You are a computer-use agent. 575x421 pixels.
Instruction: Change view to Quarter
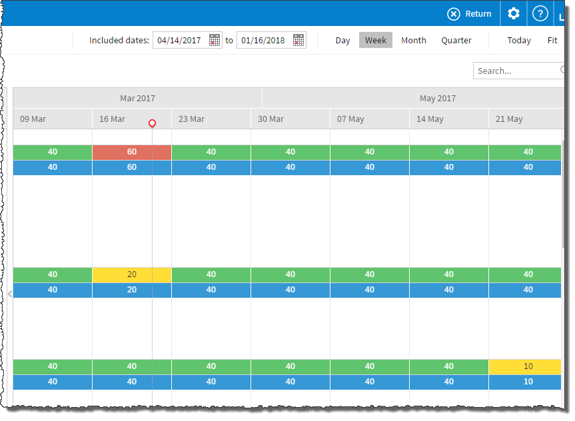click(x=456, y=41)
